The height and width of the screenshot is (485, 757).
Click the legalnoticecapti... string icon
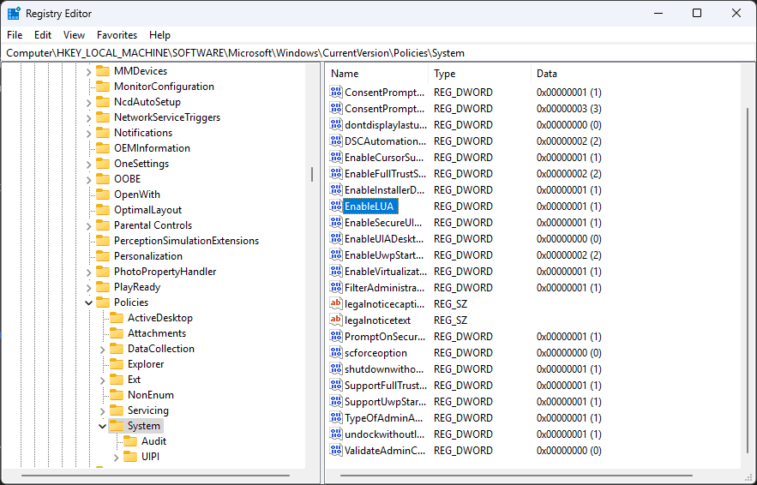335,304
